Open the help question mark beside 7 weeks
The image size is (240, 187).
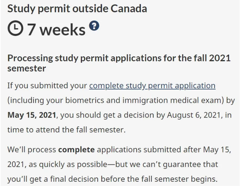pyautogui.click(x=94, y=25)
